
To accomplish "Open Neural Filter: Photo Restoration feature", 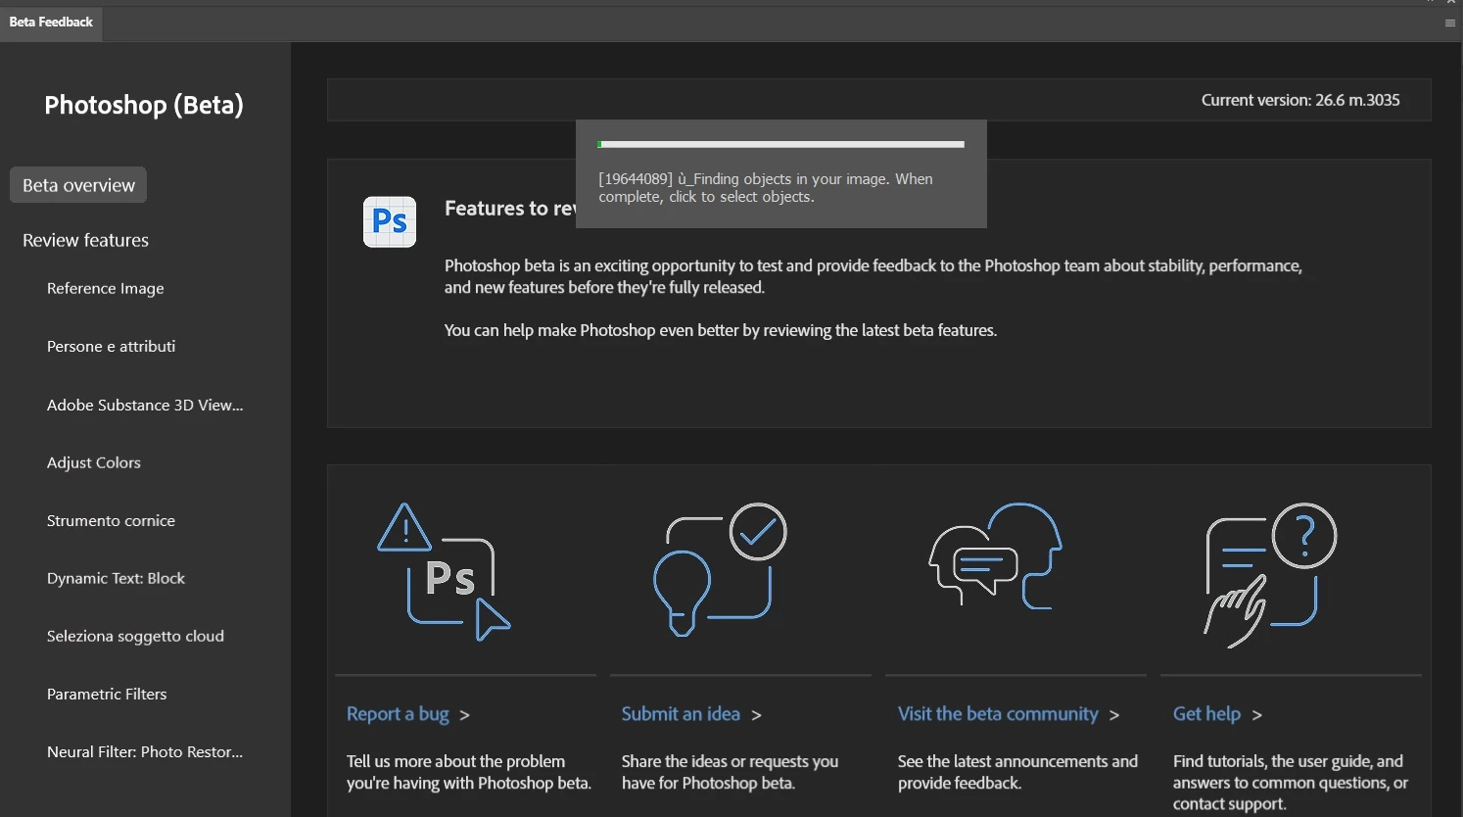I will pyautogui.click(x=145, y=751).
